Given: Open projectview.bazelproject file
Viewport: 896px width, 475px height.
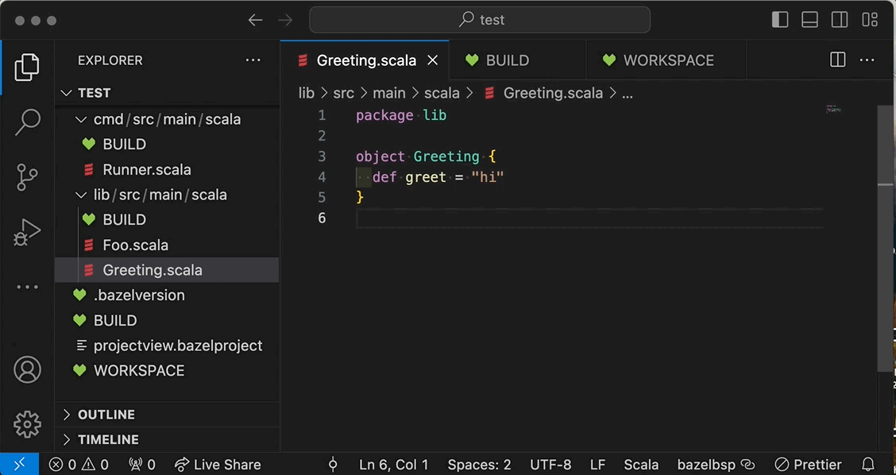Looking at the screenshot, I should tap(167, 346).
